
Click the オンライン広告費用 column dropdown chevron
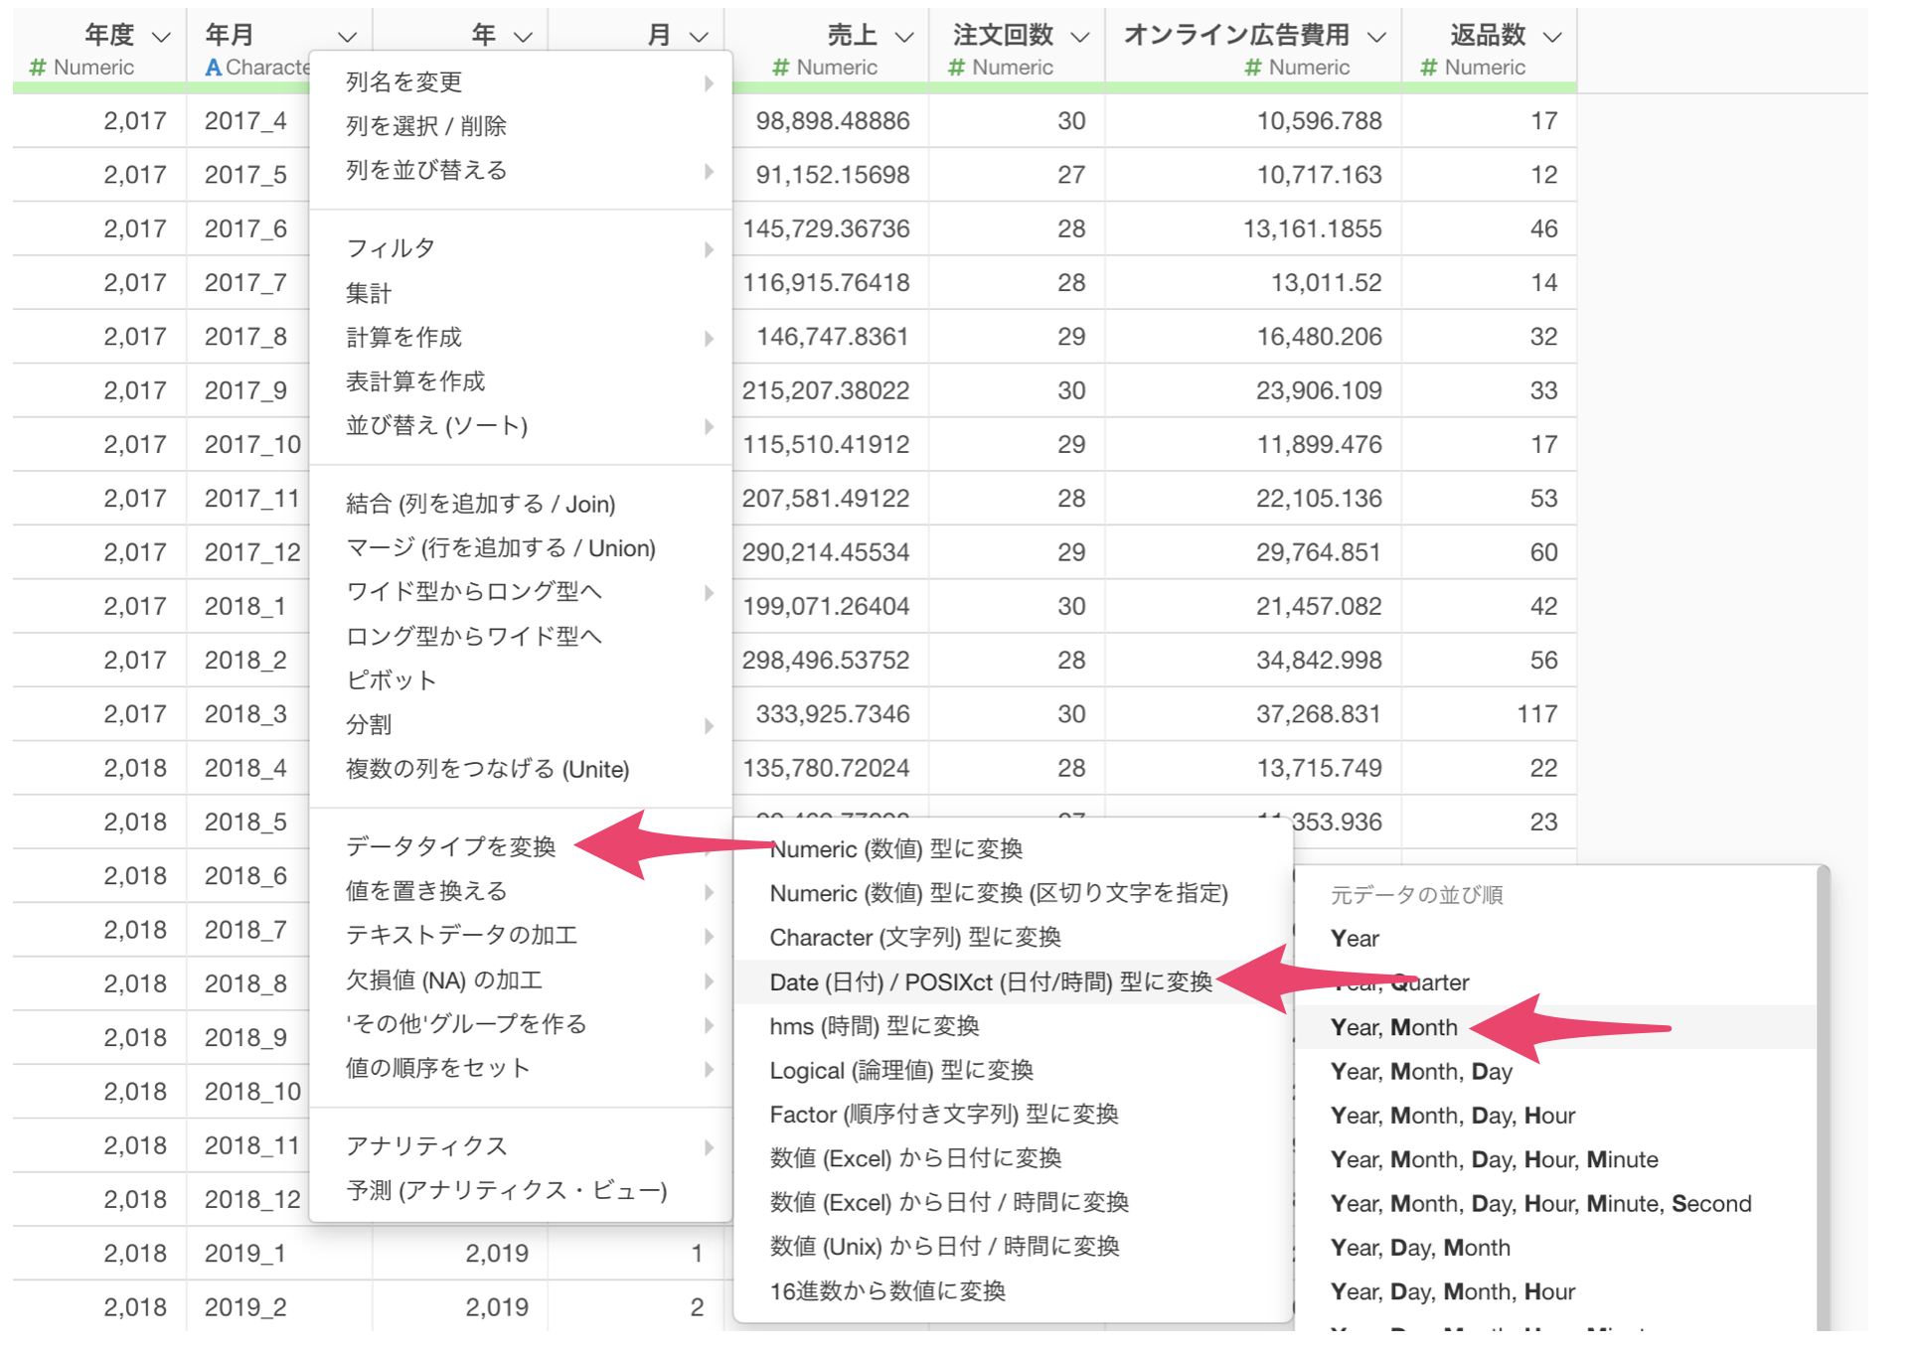pos(1376,38)
